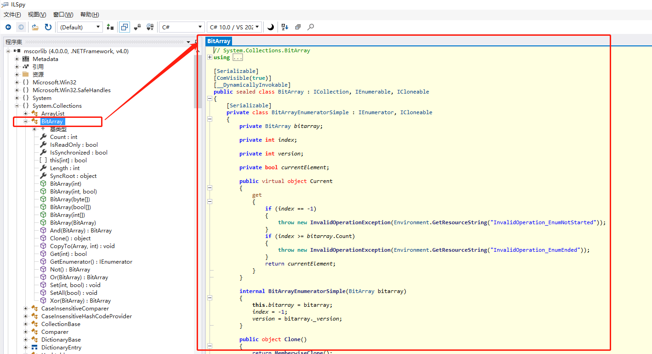
Task: Click the IEnumerator link in BitArrayEnumeratorSimple declaration
Action: 376,112
